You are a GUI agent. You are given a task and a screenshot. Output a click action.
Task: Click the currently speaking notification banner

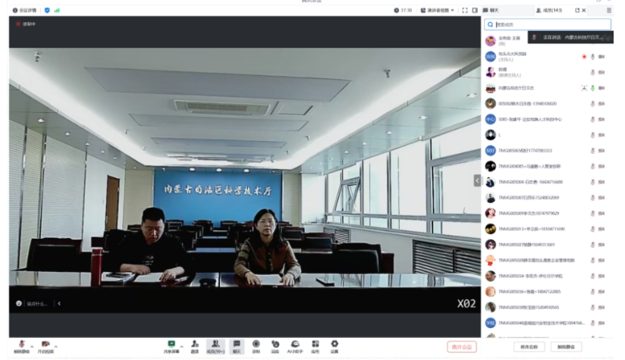click(571, 37)
